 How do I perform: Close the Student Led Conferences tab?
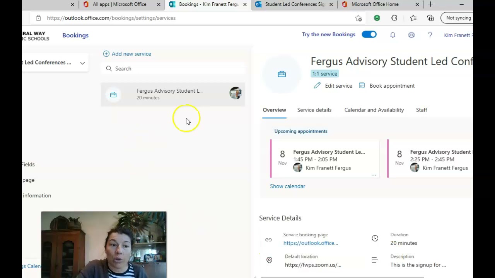pos(331,5)
